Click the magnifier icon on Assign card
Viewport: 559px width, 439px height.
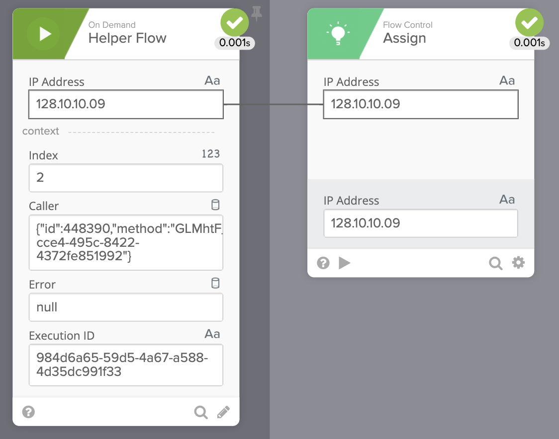coord(495,263)
